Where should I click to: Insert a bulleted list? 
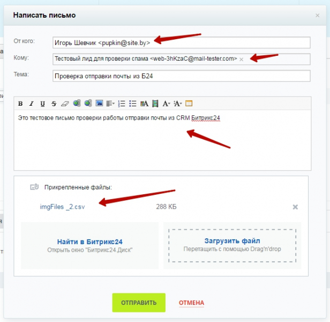click(x=133, y=104)
